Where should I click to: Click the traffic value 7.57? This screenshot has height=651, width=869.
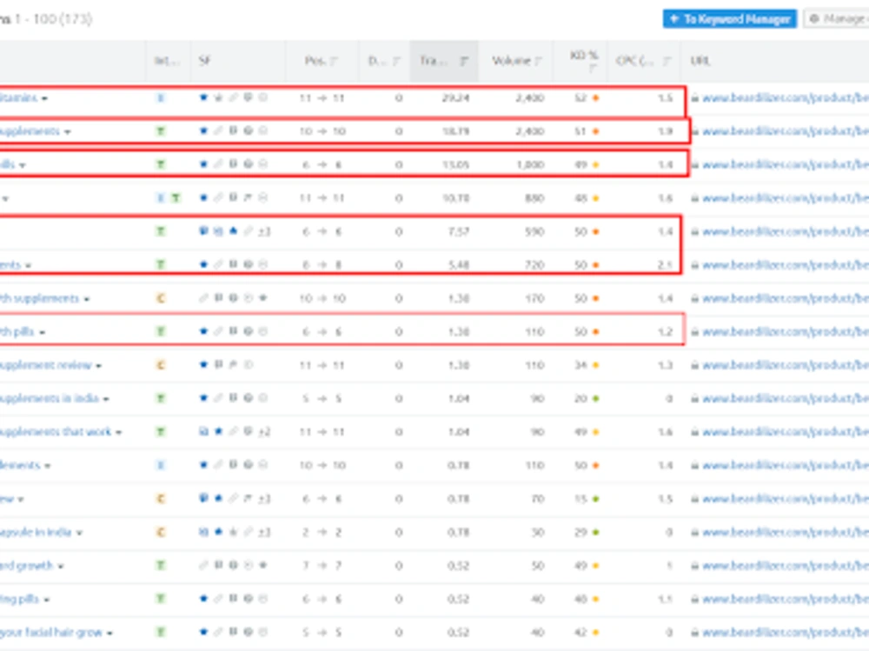point(458,231)
